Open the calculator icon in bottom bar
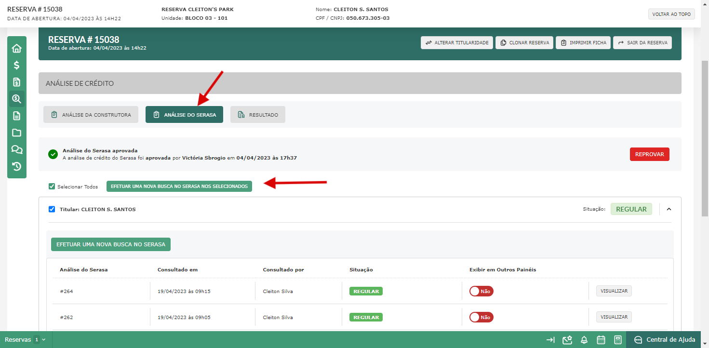Image resolution: width=709 pixels, height=348 pixels. [x=618, y=340]
